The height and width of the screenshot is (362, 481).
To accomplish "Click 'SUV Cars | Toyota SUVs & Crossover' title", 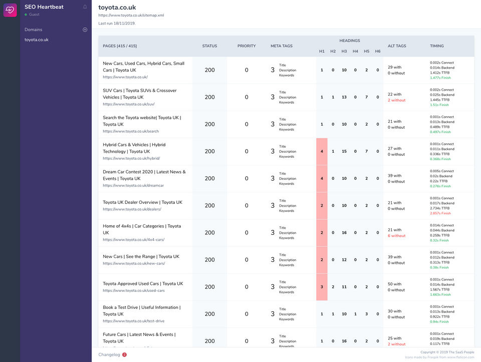I will tap(140, 94).
